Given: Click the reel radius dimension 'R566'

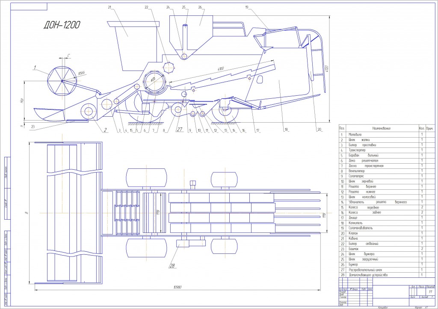Looking at the screenshot, I should pos(81,74).
